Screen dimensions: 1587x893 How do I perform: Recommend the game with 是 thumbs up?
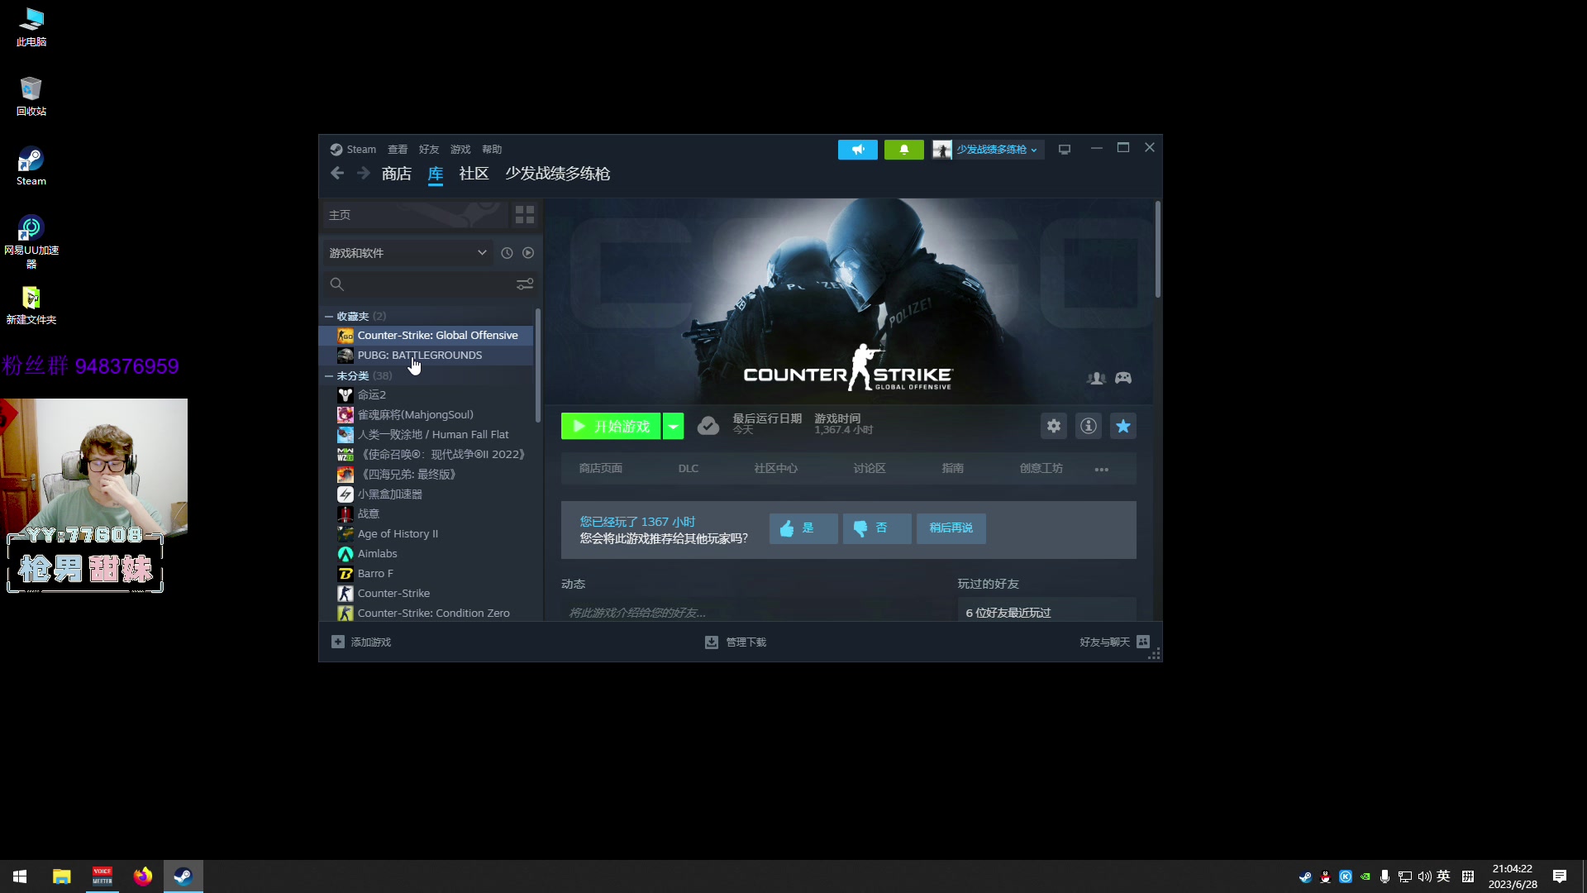click(803, 528)
